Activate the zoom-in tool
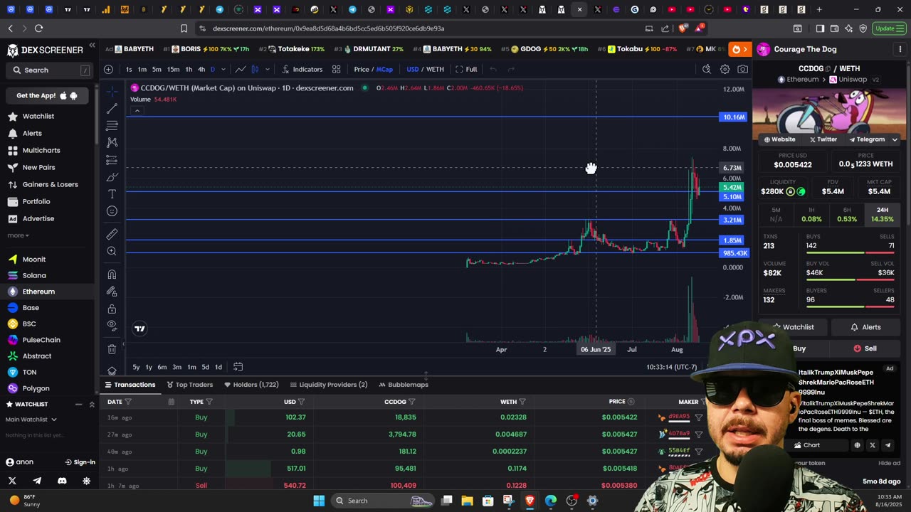911x512 pixels. (112, 251)
